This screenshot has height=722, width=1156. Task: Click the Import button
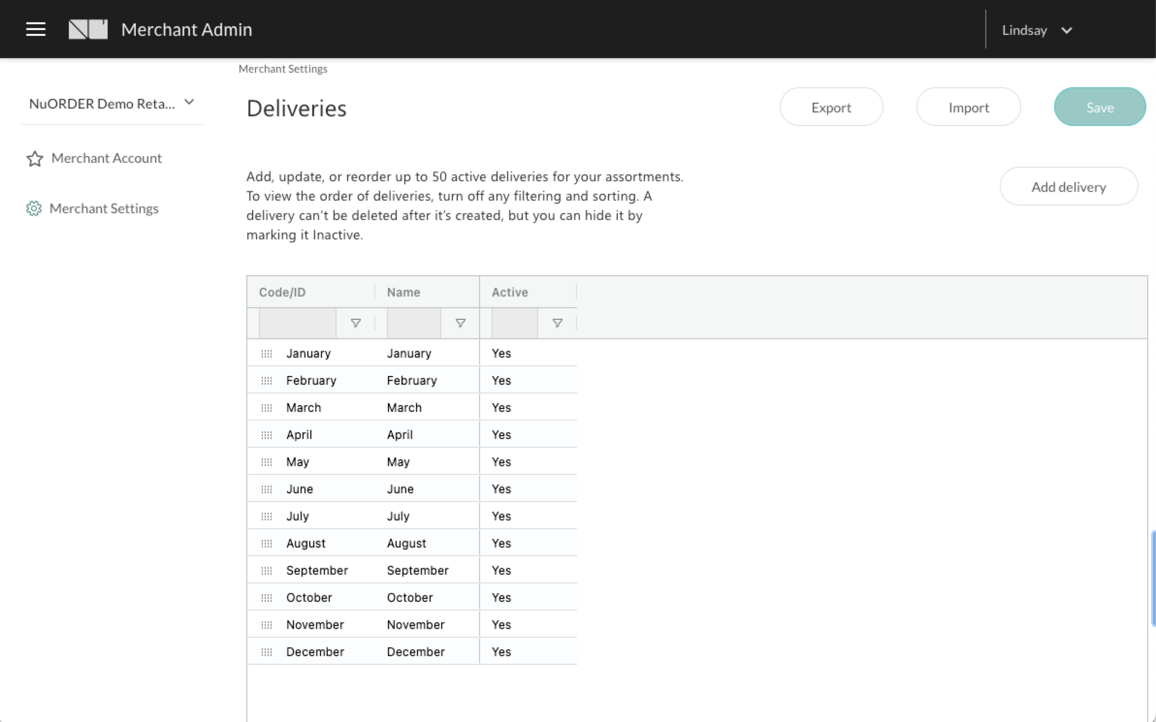[x=968, y=107]
